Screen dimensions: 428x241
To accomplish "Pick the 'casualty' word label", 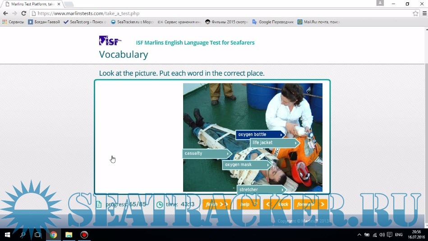I will pyautogui.click(x=206, y=154).
